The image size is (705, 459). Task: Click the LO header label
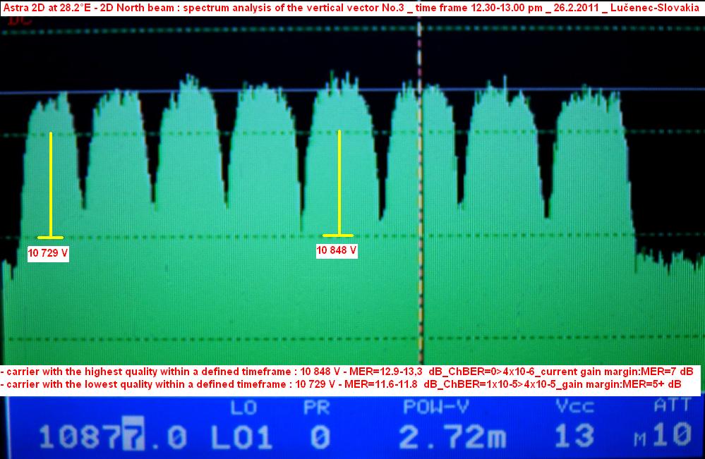(242, 407)
